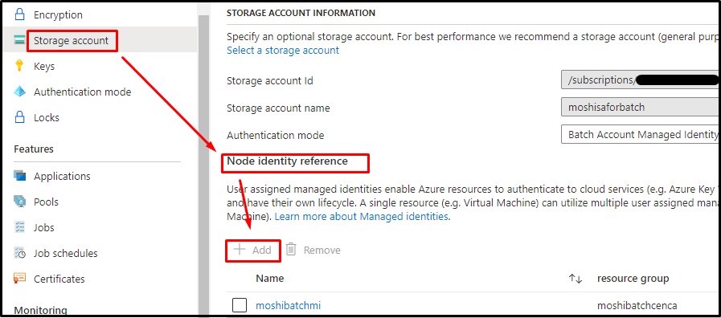
Task: Click the Applications icon under Features
Action: pyautogui.click(x=20, y=176)
